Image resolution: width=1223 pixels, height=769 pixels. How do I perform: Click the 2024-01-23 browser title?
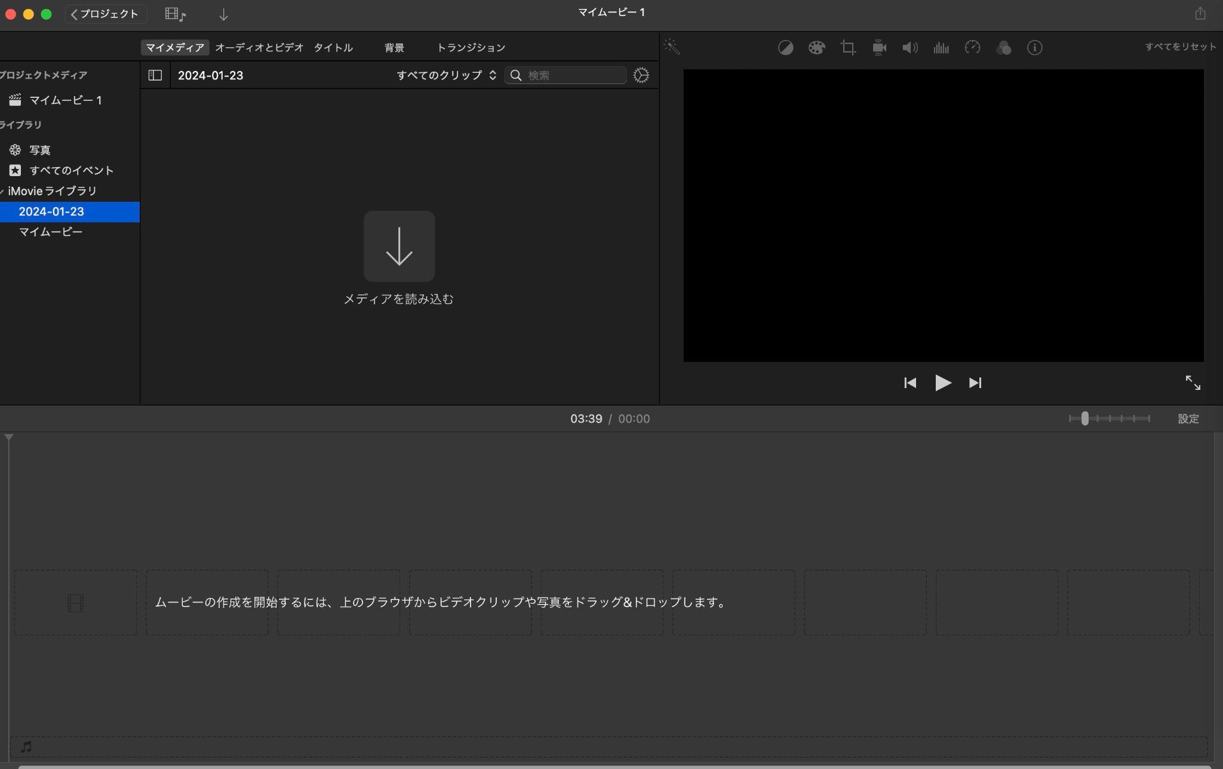(x=210, y=75)
